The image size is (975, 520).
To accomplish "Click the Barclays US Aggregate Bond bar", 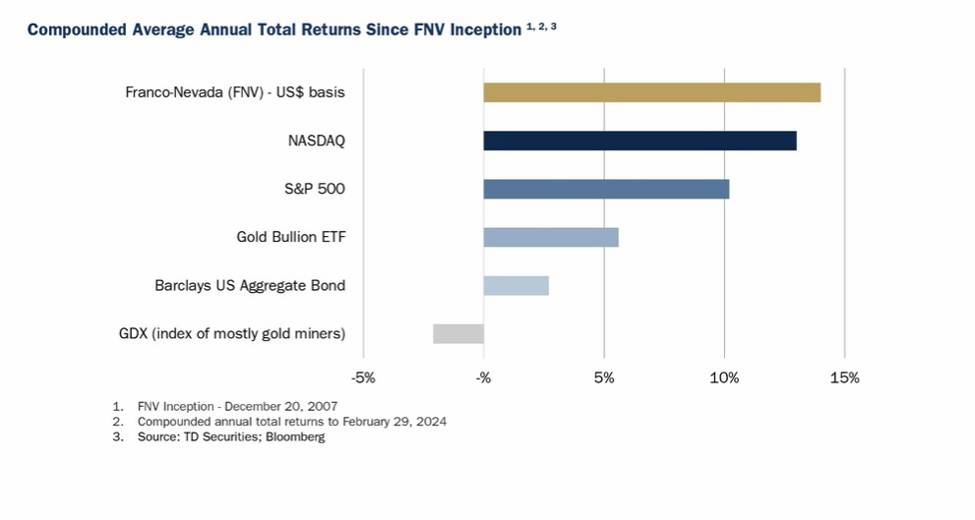I will click(x=516, y=285).
